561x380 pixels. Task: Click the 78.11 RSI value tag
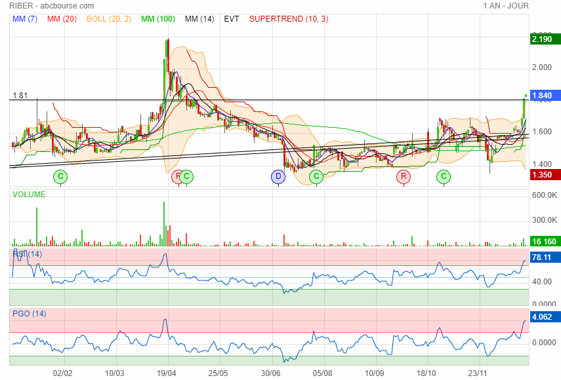point(545,257)
